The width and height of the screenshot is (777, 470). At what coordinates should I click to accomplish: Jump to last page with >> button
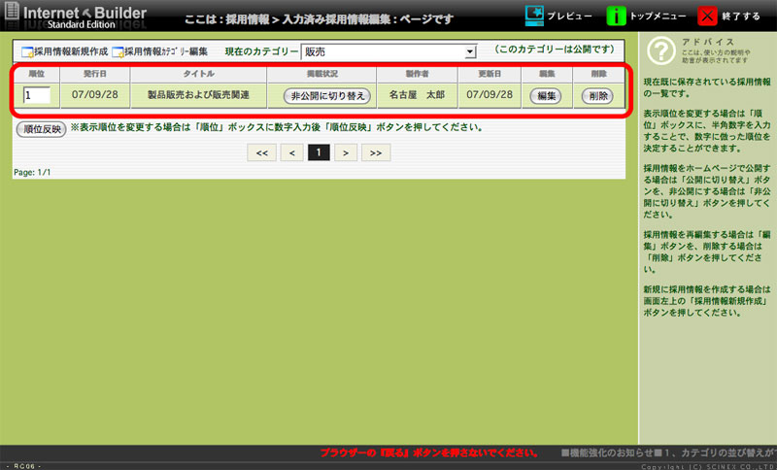click(x=376, y=152)
